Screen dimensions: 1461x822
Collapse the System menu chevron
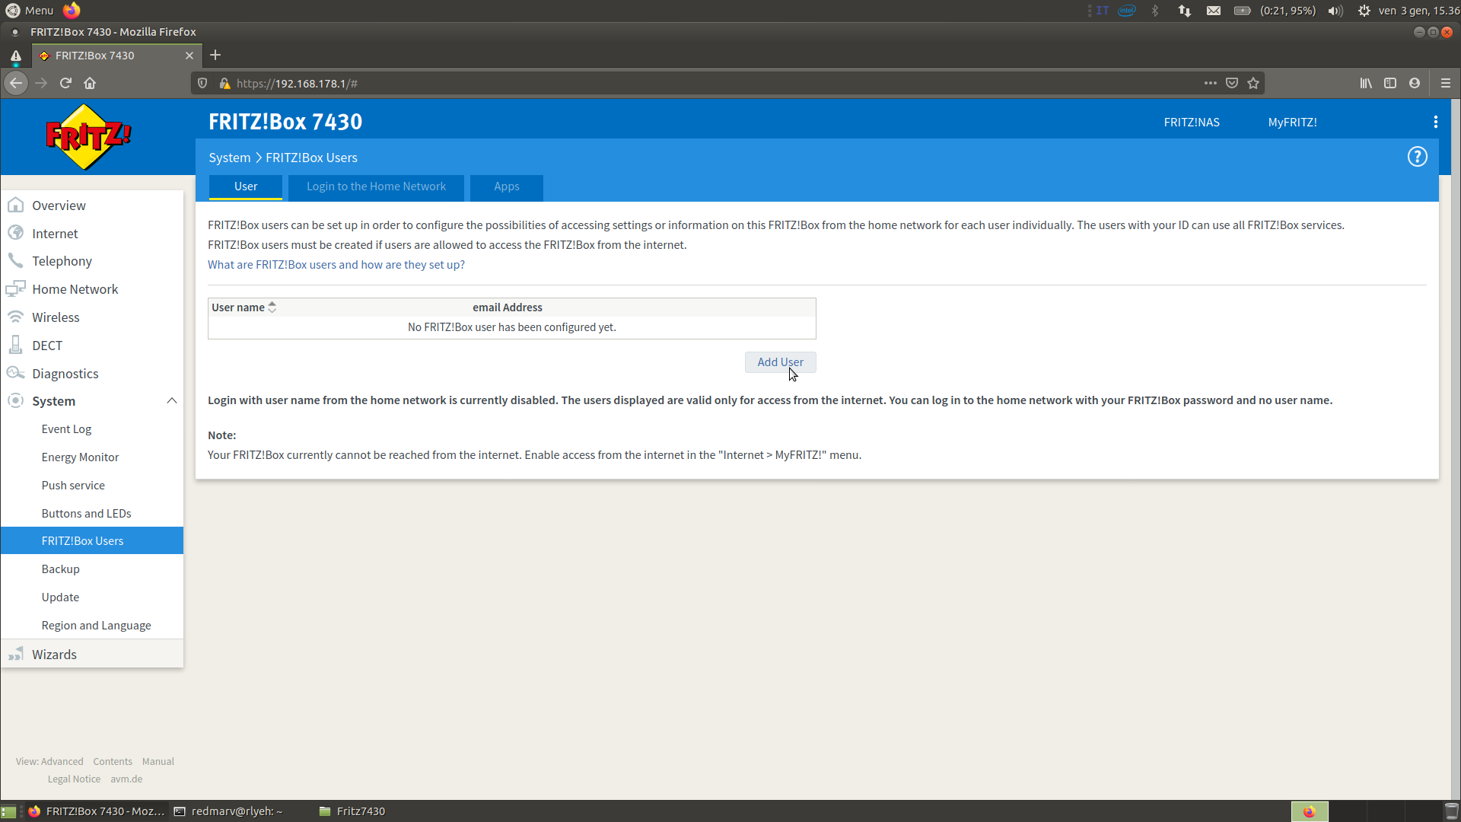(172, 400)
